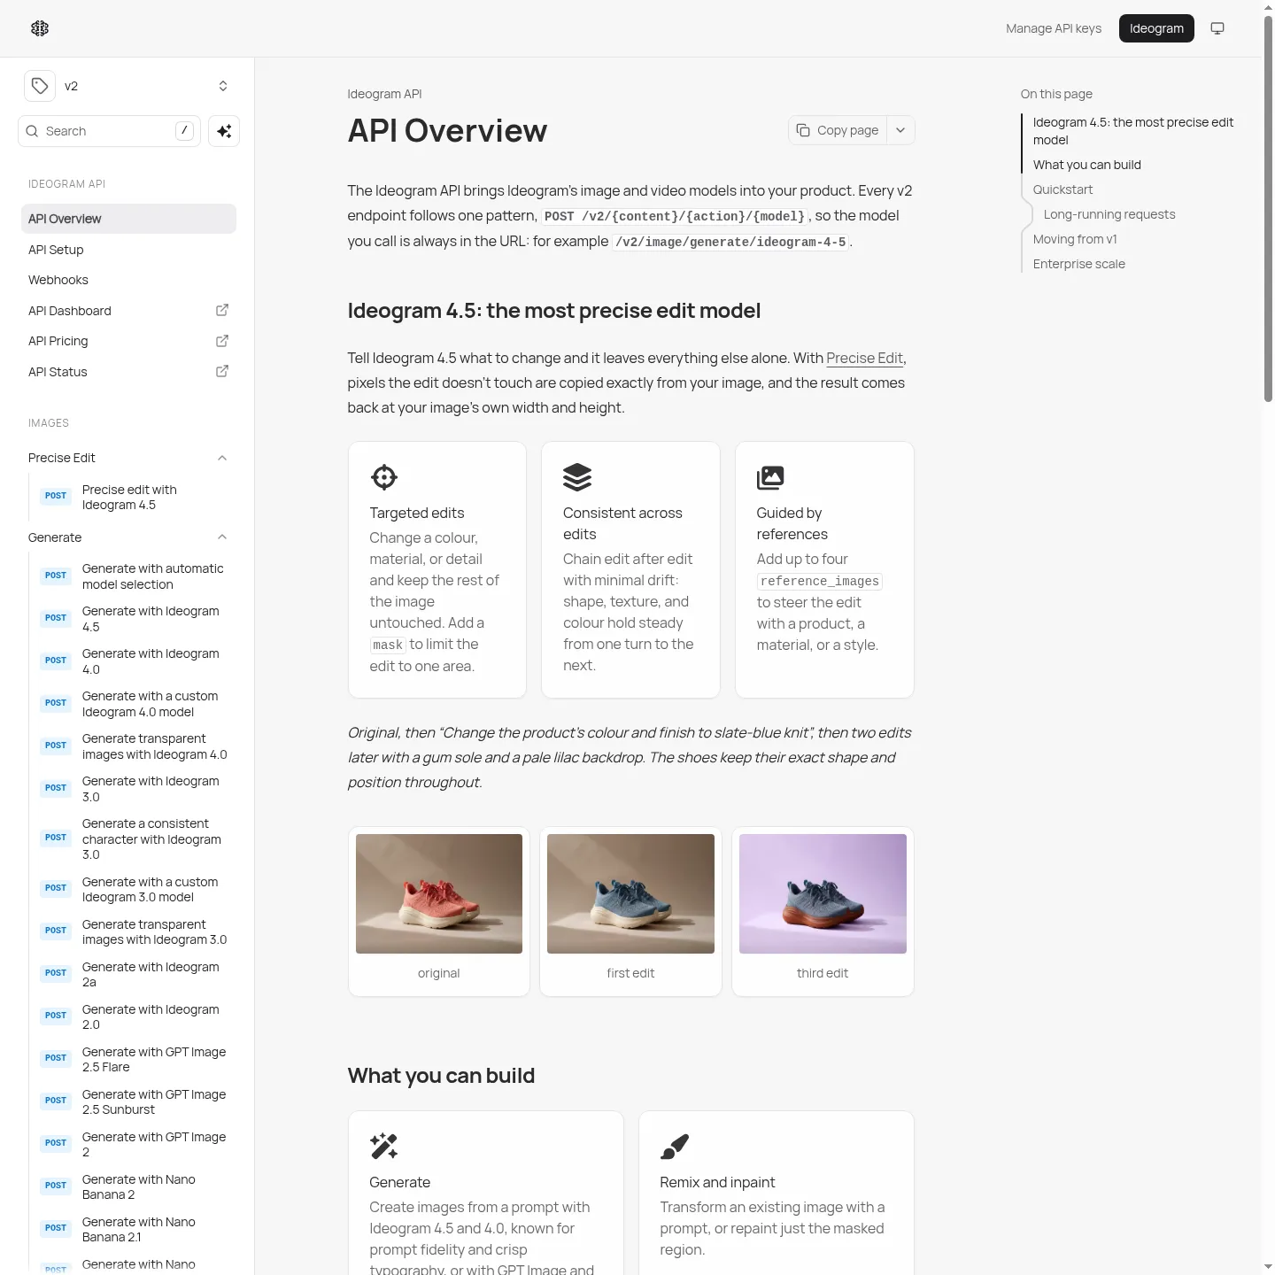
Task: Collapse the Generate section chevron
Action: 222,537
